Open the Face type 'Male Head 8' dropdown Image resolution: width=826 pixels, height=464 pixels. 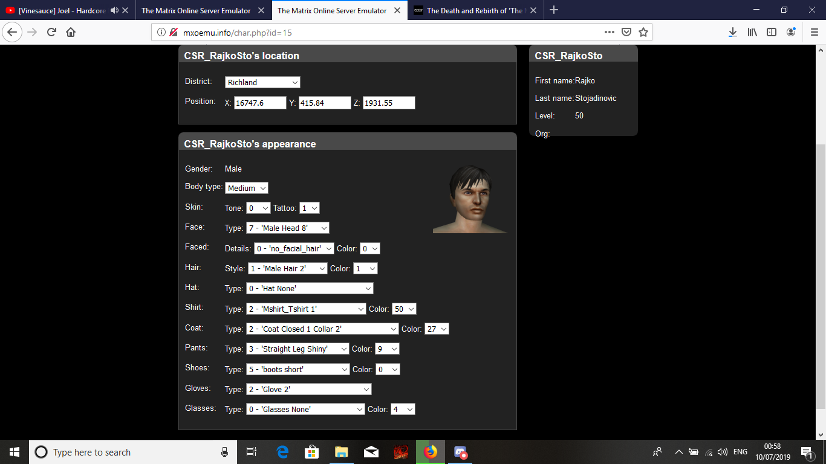(288, 228)
